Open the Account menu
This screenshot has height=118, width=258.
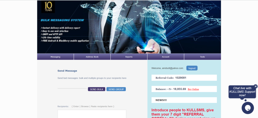click(x=166, y=57)
